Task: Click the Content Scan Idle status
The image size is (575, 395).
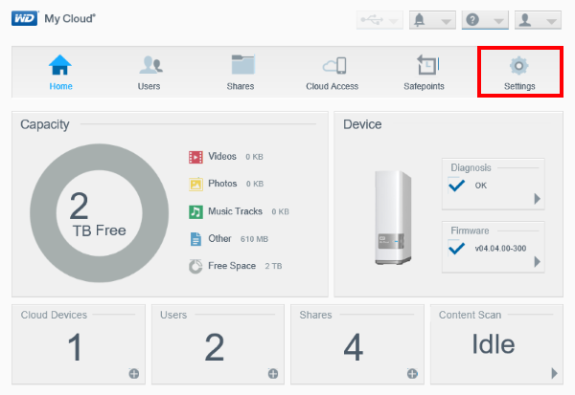Action: click(x=494, y=344)
